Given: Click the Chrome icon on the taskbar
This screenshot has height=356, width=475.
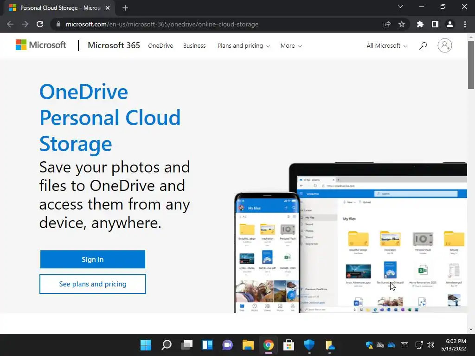Looking at the screenshot, I should click(x=269, y=345).
